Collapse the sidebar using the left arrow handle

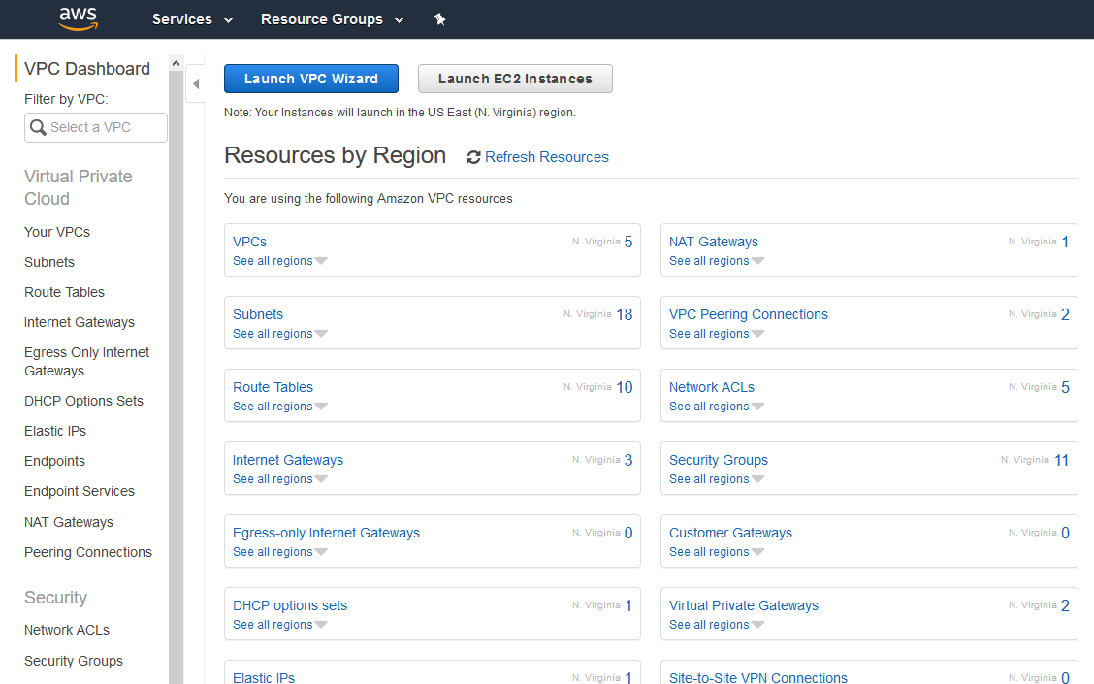[x=196, y=83]
